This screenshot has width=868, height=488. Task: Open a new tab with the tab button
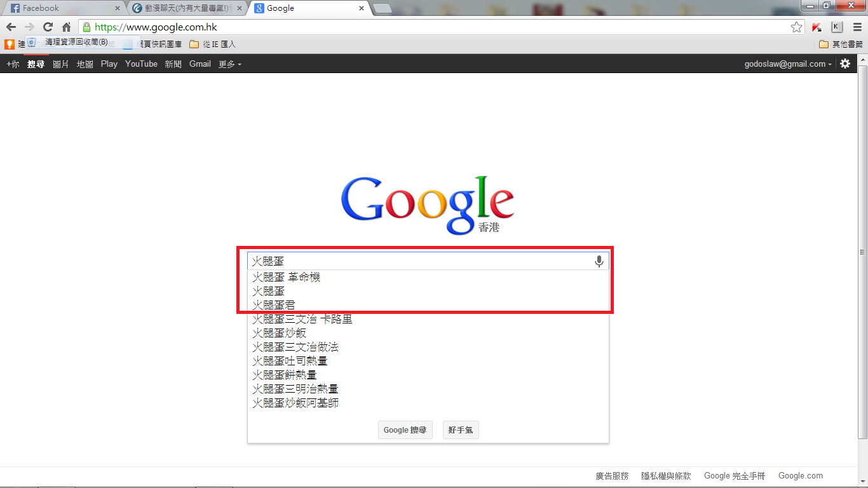[x=383, y=8]
